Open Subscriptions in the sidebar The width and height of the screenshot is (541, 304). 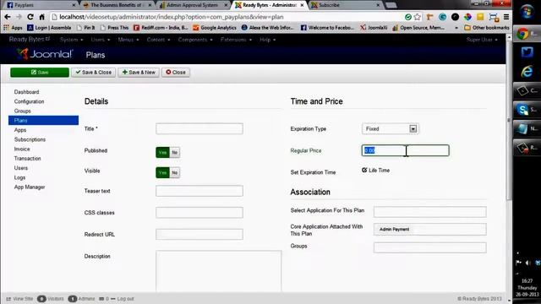pyautogui.click(x=30, y=139)
